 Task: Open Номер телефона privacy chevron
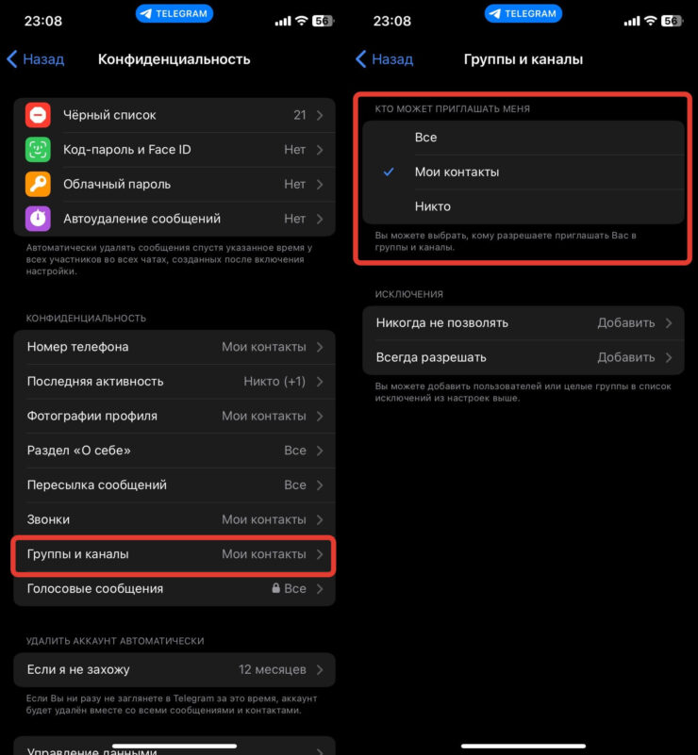[x=320, y=347]
